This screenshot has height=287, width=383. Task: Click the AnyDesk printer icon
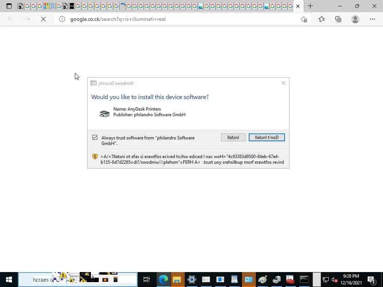pos(104,114)
